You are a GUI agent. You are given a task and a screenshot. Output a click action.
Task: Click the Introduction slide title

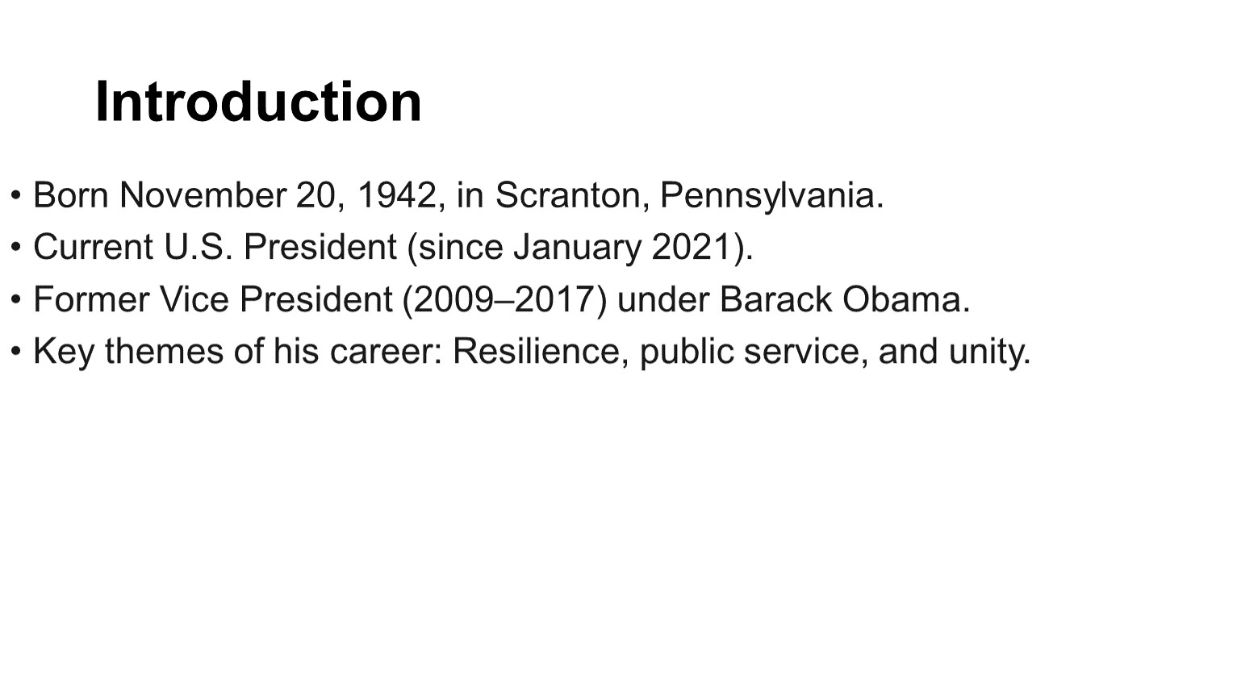point(258,102)
